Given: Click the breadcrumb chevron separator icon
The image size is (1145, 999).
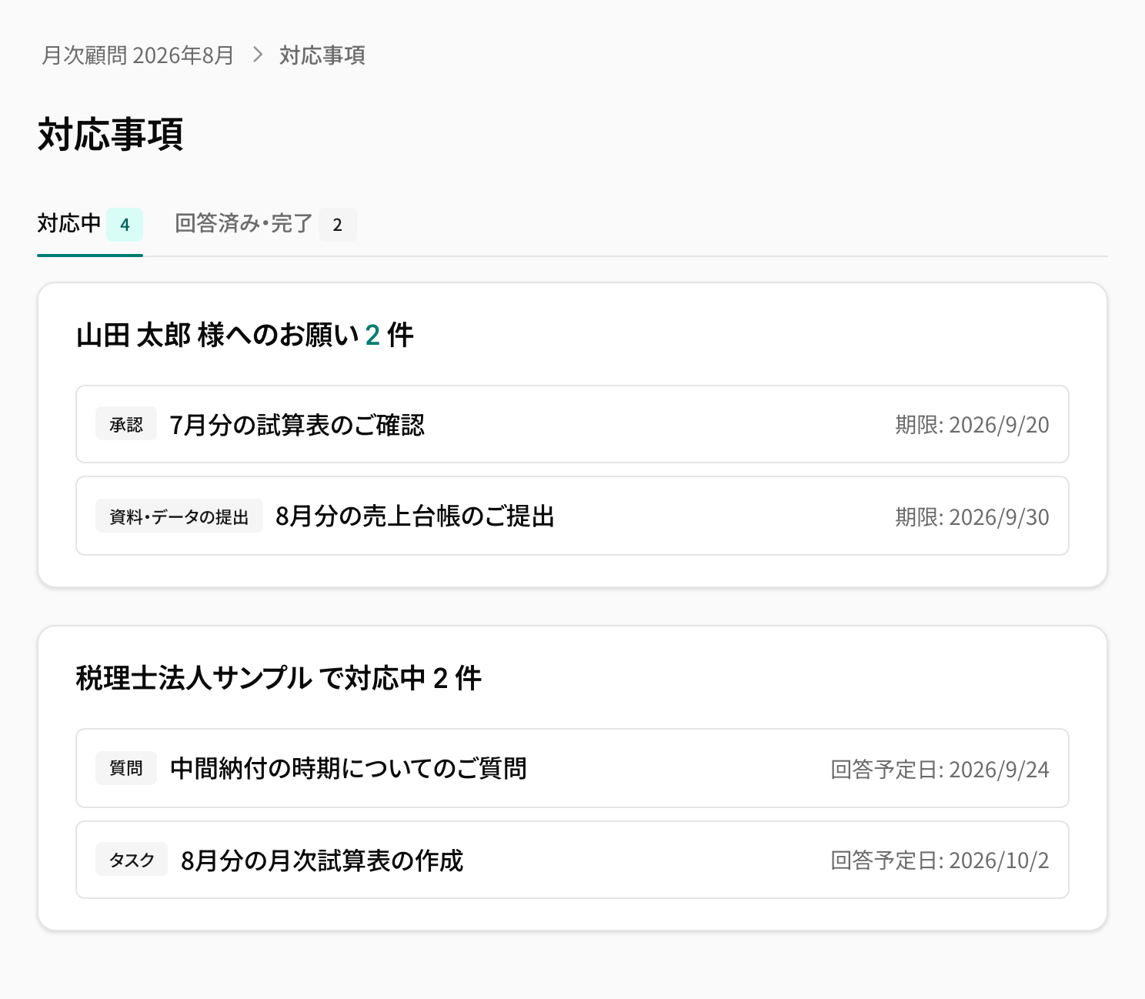Looking at the screenshot, I should pyautogui.click(x=258, y=55).
